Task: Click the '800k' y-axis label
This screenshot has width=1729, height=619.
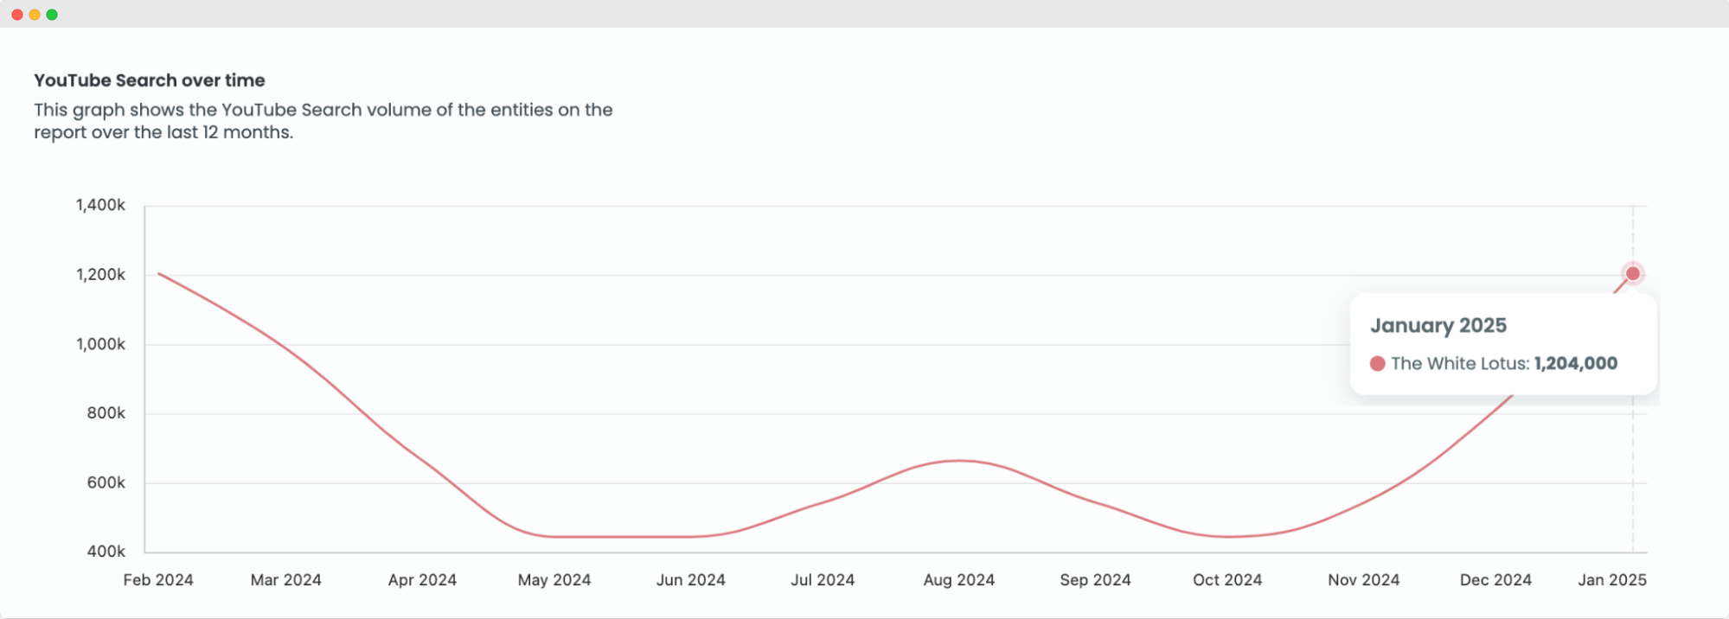Action: click(x=106, y=413)
